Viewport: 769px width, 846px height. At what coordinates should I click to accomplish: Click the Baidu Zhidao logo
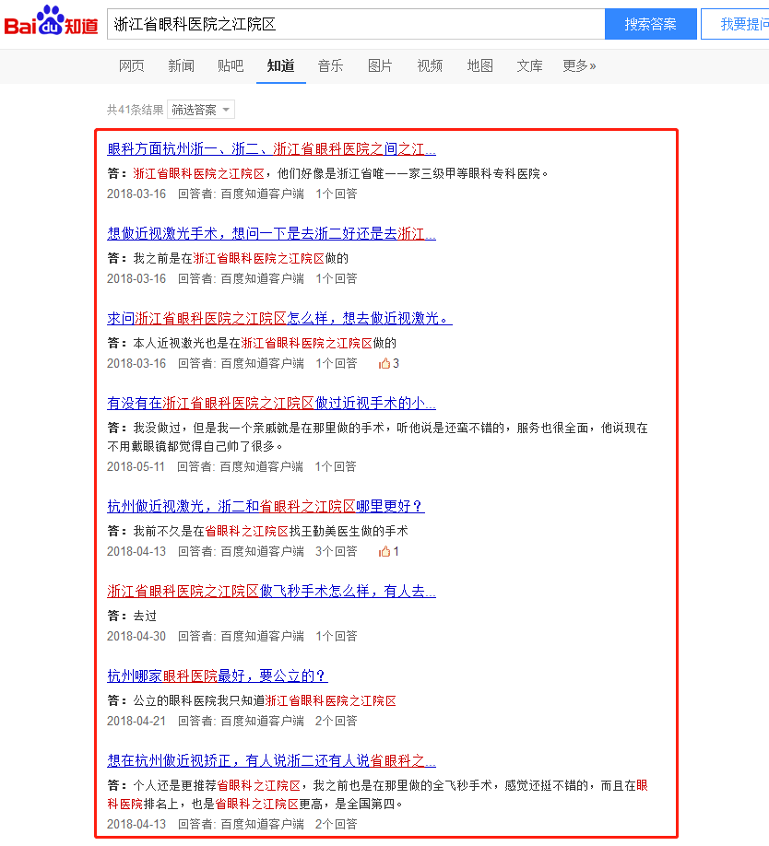click(x=52, y=21)
